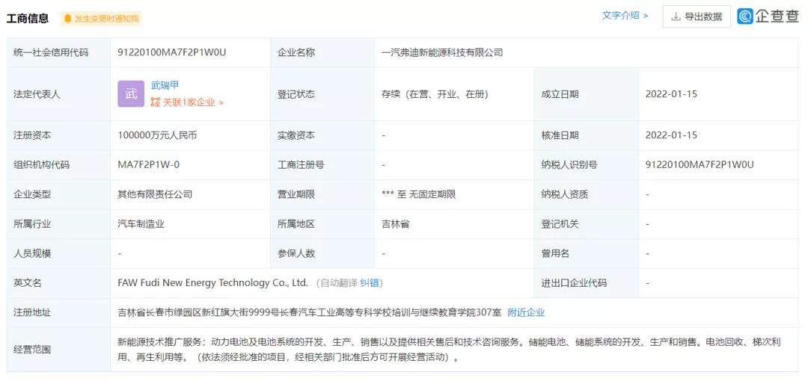Image resolution: width=808 pixels, height=381 pixels.
Task: Click the 纳税人识别号 value
Action: (x=699, y=164)
